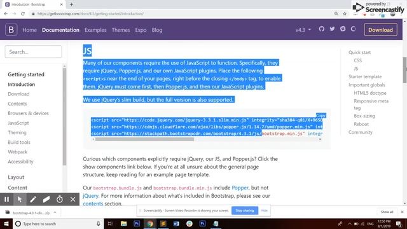
Task: Click the page vertical scrollbar thumb
Action: 404,70
